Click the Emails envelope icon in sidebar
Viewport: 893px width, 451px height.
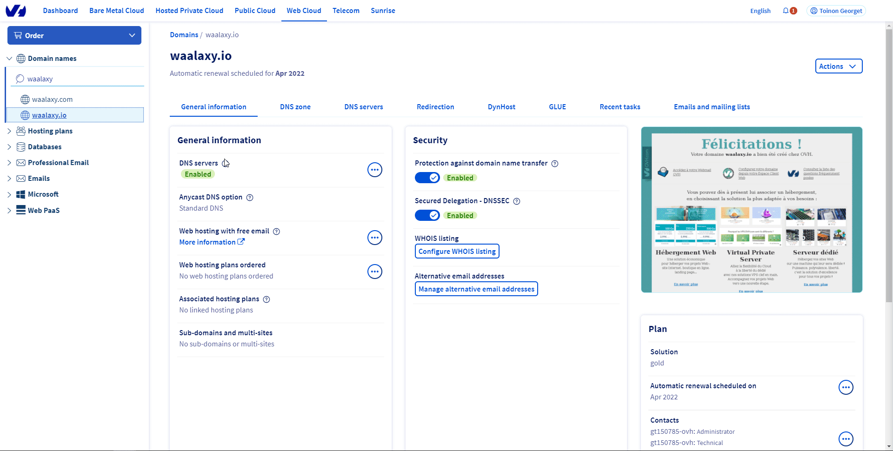coord(21,179)
